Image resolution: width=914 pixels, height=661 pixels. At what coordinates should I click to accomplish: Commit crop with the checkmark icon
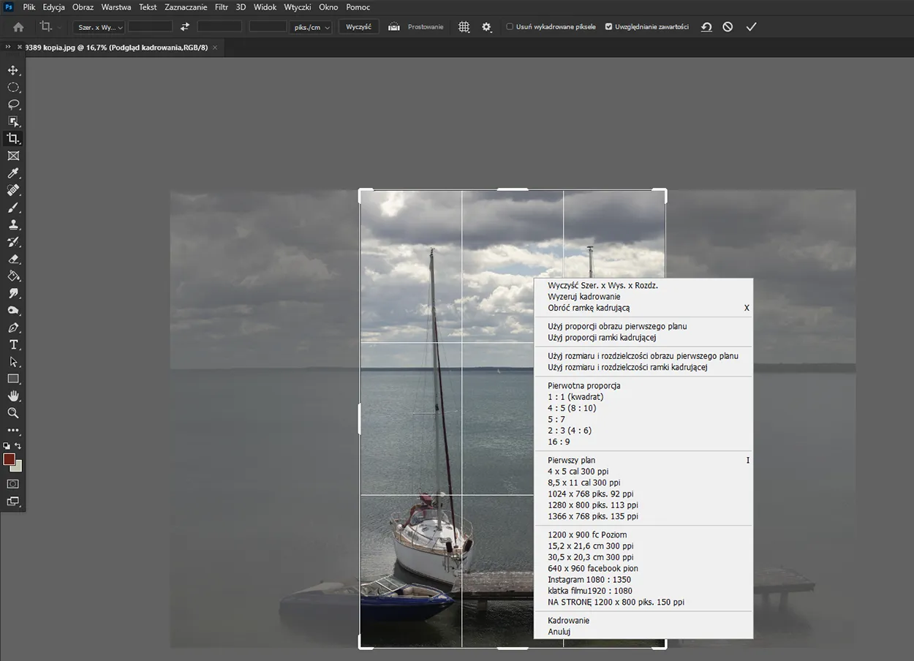751,27
